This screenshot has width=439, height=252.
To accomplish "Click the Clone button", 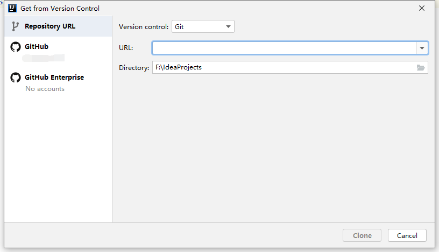I will [362, 235].
